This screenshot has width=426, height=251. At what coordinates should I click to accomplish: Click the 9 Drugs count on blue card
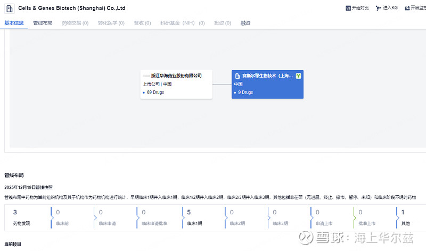point(245,92)
